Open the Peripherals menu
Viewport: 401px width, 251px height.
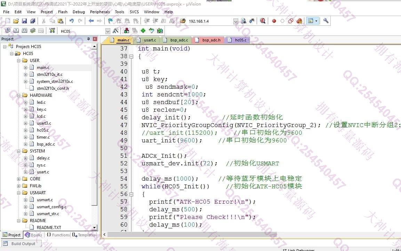[x=100, y=12]
